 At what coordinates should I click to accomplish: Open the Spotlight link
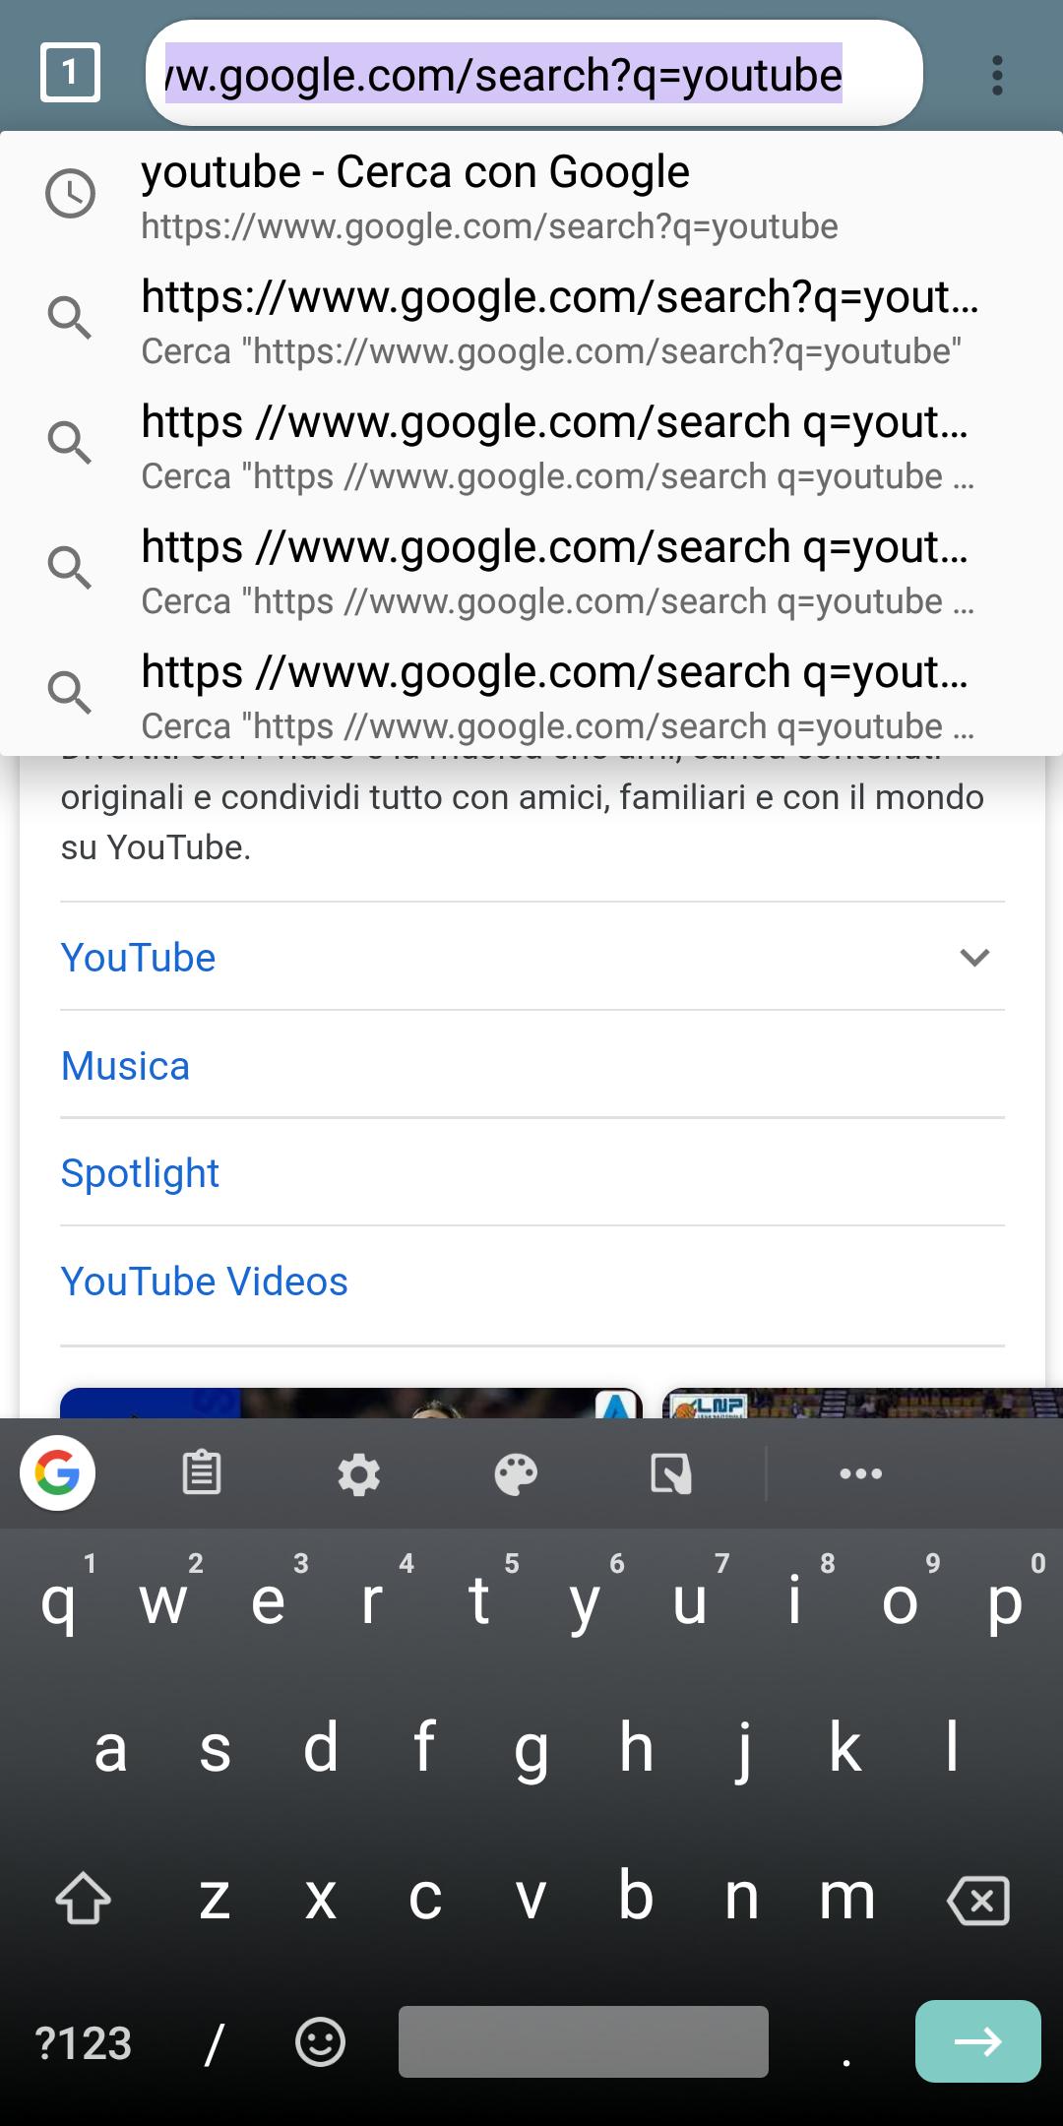140,1173
